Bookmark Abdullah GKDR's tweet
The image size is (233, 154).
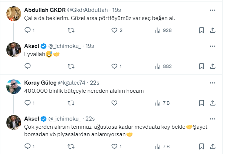click(201, 30)
